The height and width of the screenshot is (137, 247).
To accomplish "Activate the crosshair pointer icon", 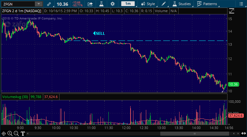I will tap(4, 133).
